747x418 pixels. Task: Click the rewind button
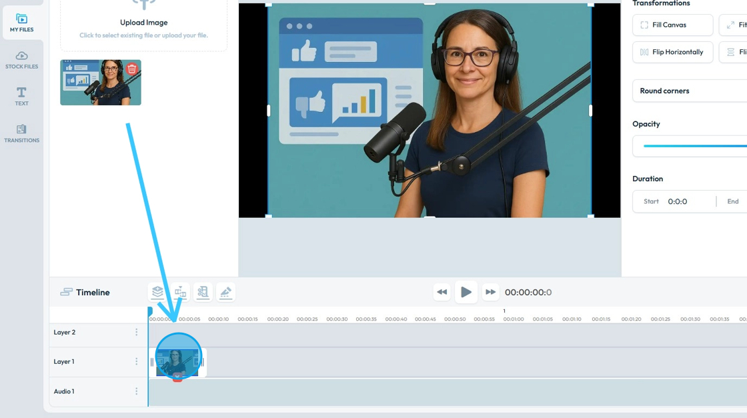(442, 292)
